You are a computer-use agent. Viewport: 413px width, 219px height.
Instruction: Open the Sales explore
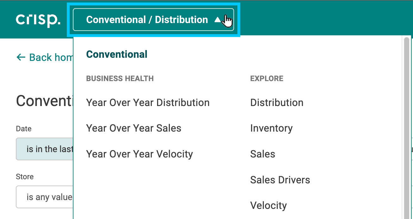point(262,154)
